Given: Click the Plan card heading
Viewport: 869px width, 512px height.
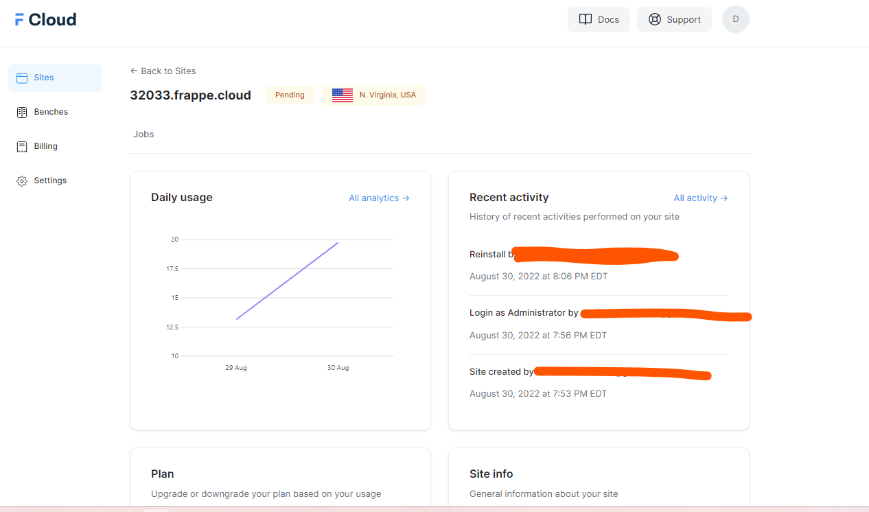Looking at the screenshot, I should click(163, 474).
